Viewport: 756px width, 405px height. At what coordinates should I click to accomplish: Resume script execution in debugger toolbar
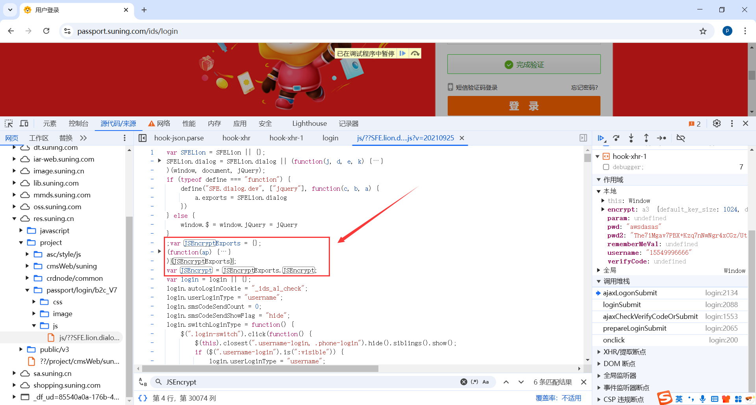tap(601, 138)
